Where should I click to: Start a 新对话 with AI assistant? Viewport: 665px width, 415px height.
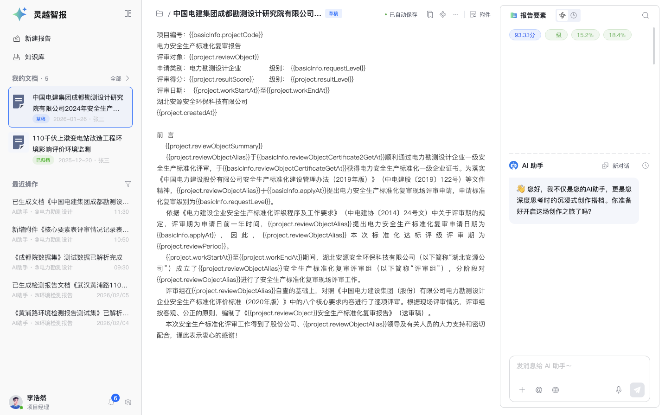pos(615,166)
